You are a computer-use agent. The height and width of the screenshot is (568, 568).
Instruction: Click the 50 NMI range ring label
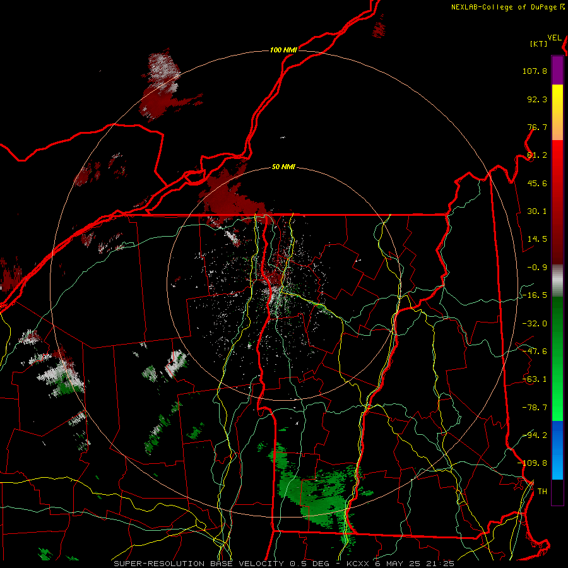pos(283,167)
